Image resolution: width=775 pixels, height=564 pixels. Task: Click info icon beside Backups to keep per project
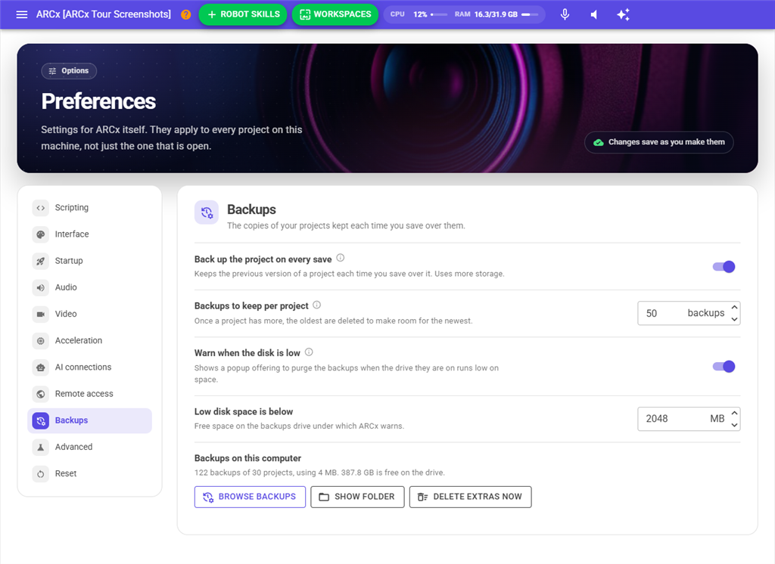317,305
